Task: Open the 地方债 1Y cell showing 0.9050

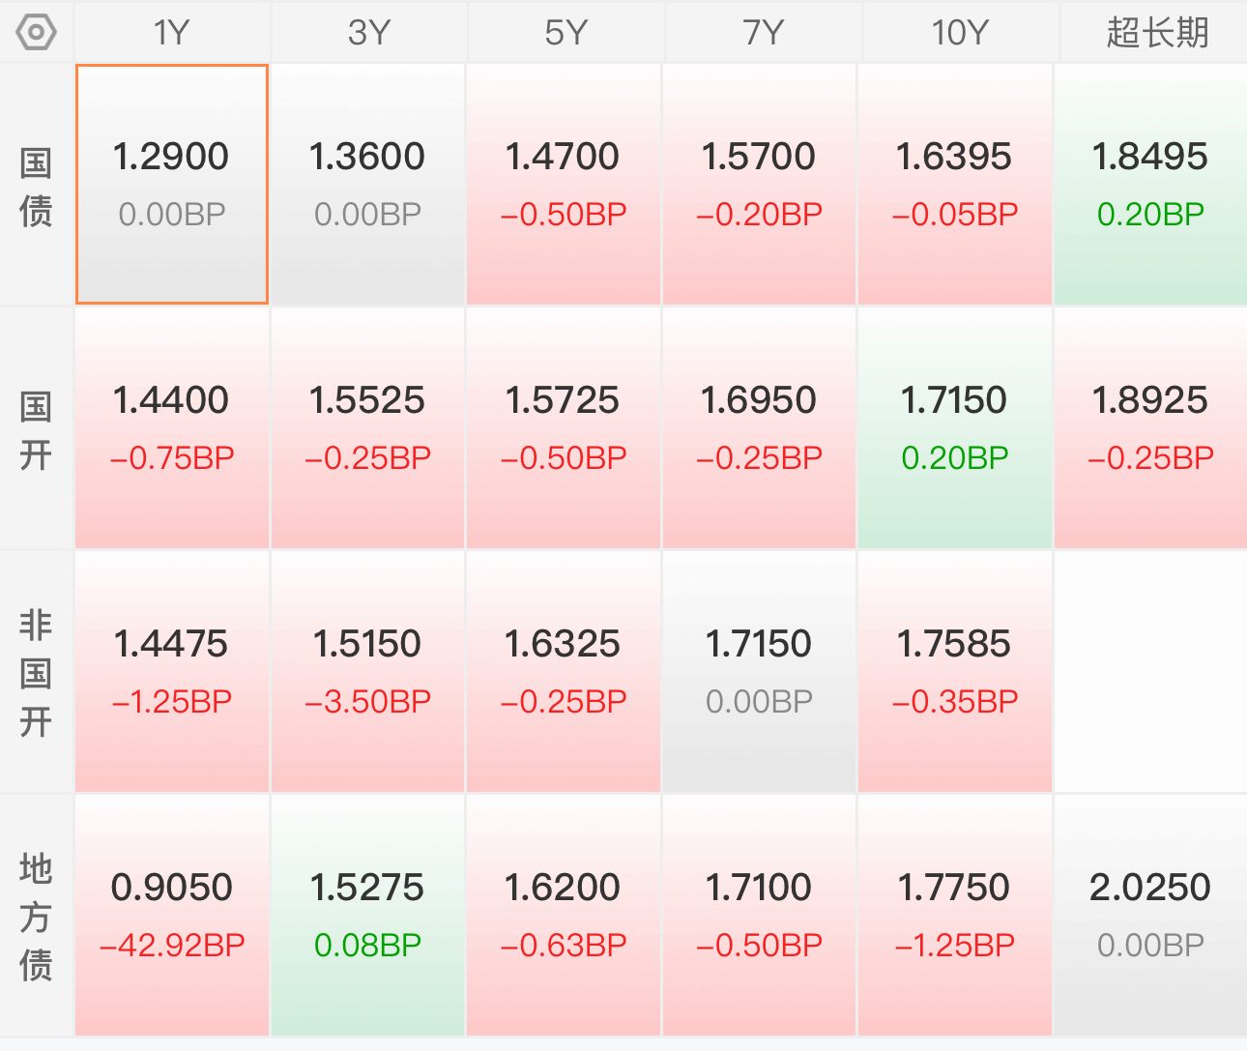Action: pos(172,916)
